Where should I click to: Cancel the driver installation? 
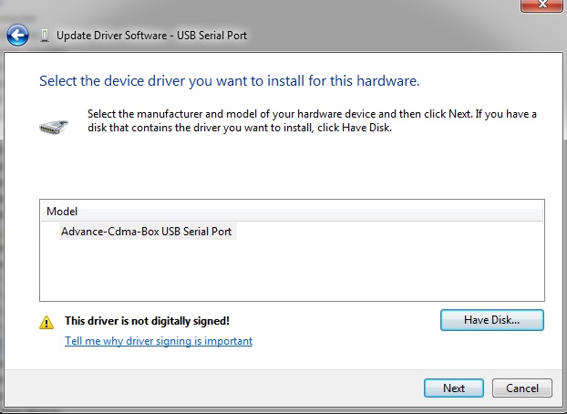click(x=521, y=388)
